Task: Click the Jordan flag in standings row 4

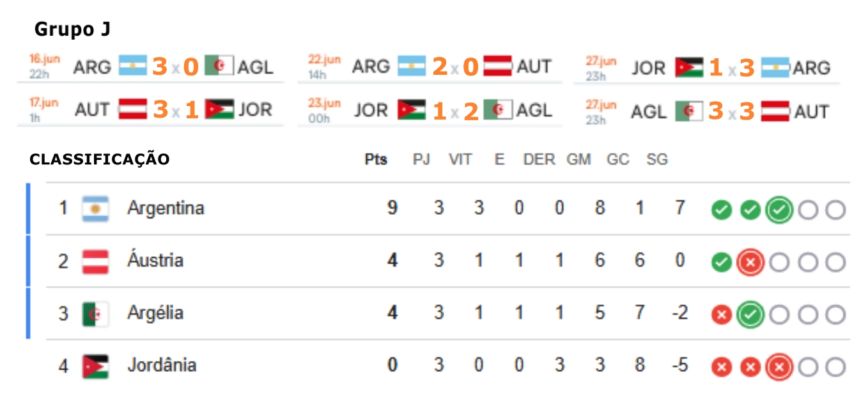Action: [95, 366]
